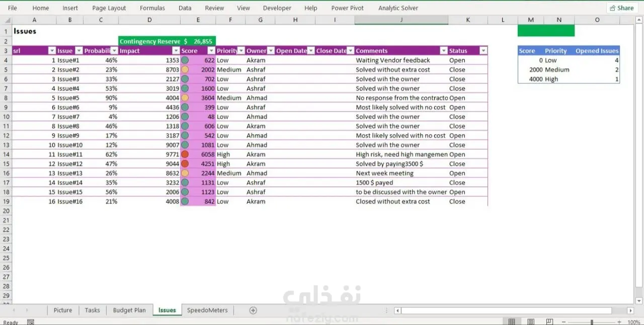The height and width of the screenshot is (325, 644).
Task: Click previous sheet navigation arrow
Action: coord(14,310)
